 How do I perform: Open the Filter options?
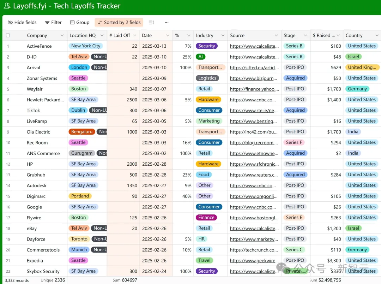53,22
